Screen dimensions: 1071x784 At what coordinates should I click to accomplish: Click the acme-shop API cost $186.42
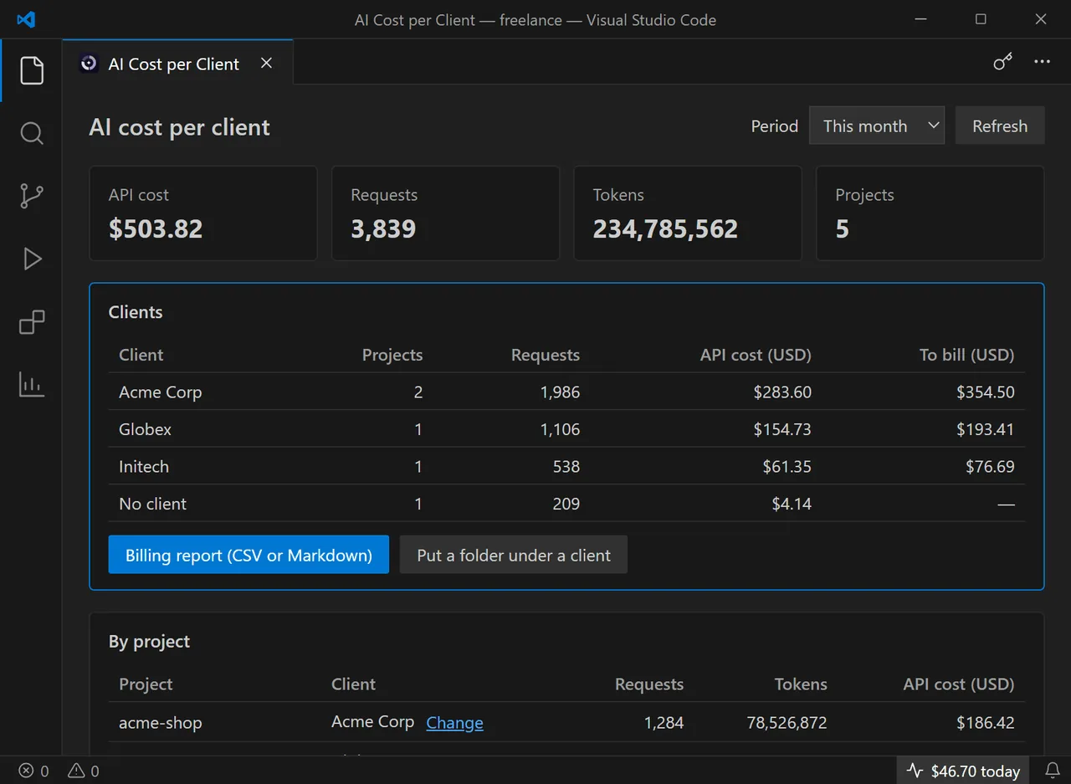(985, 723)
